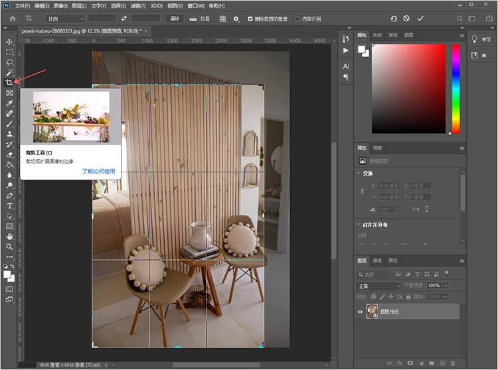Reset the crop box with undo arrow

[x=394, y=19]
